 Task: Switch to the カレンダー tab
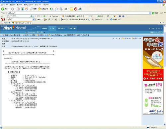click(x=61, y=29)
